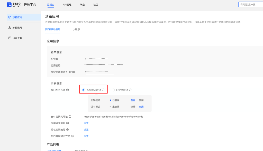Click 设置 link for 应用网关地址
The width and height of the screenshot is (263, 151).
tap(86, 123)
